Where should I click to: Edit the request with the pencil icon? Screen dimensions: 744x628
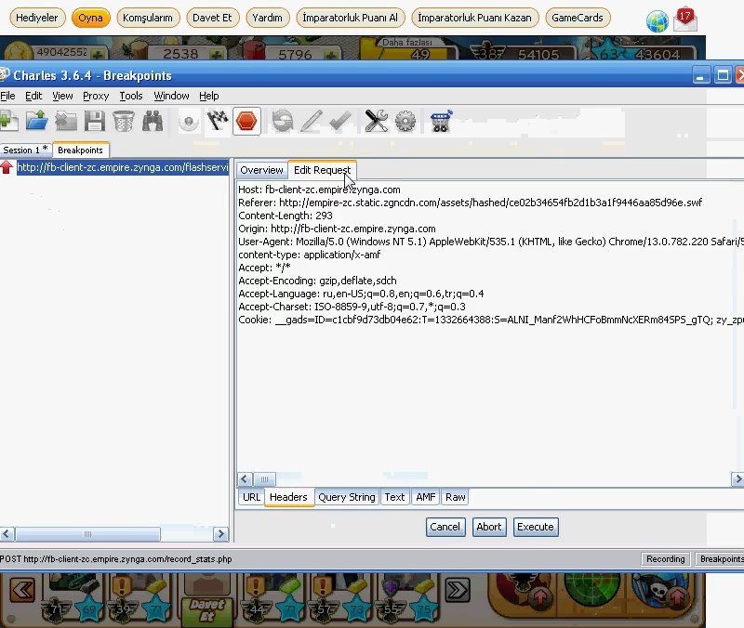pyautogui.click(x=312, y=122)
